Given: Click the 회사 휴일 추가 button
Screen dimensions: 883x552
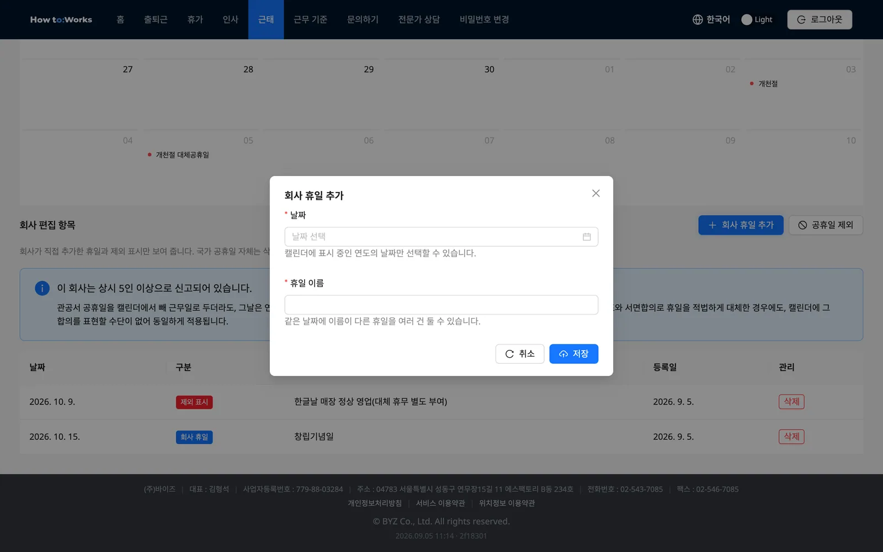Looking at the screenshot, I should point(741,225).
